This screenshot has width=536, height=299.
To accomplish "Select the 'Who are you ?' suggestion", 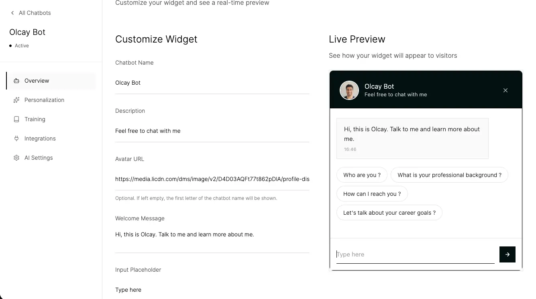I will 362,175.
